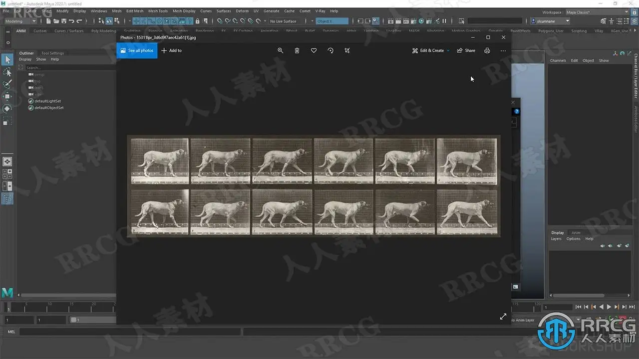Click the Share button in Photos
The height and width of the screenshot is (359, 639).
click(466, 50)
